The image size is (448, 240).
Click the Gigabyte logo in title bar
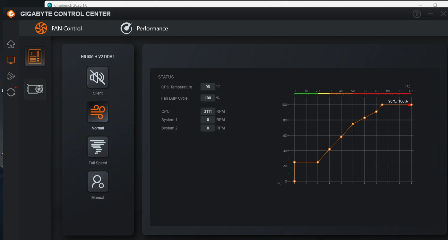coord(11,14)
